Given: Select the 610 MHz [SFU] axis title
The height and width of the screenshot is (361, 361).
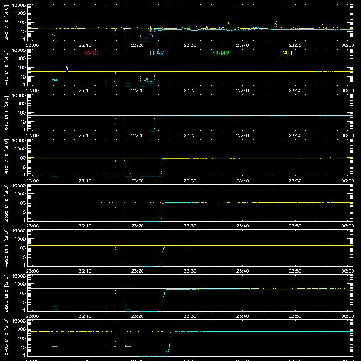Looking at the screenshot, I should pos(6,113).
